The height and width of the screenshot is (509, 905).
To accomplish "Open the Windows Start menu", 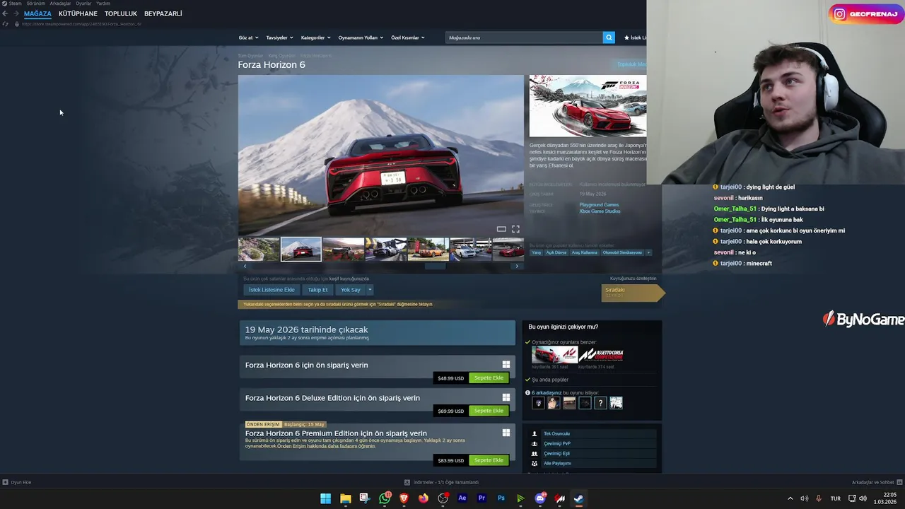I will coord(325,498).
